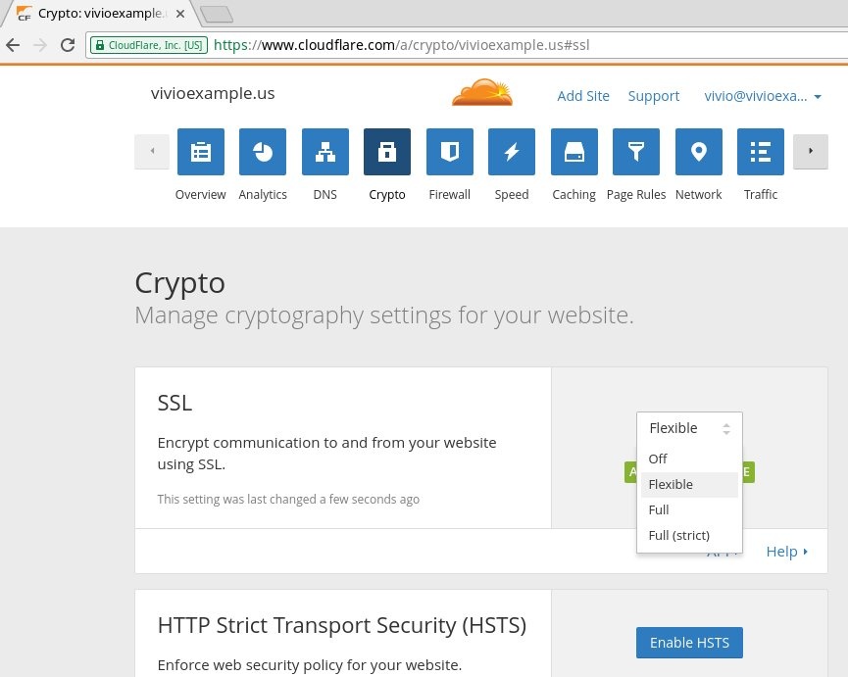Viewport: 848px width, 677px height.
Task: Click the Overview label under navigation
Action: 201,195
